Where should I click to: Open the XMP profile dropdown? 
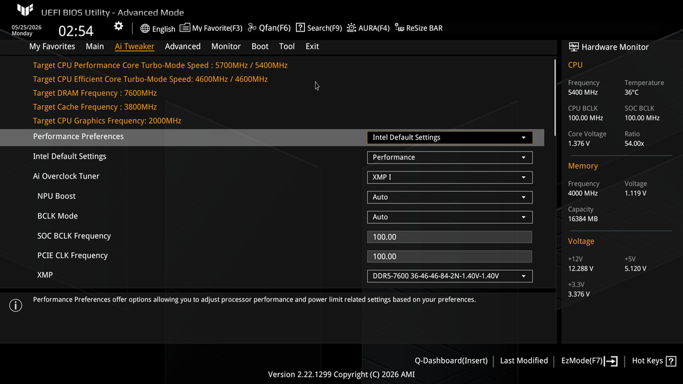pyautogui.click(x=450, y=276)
